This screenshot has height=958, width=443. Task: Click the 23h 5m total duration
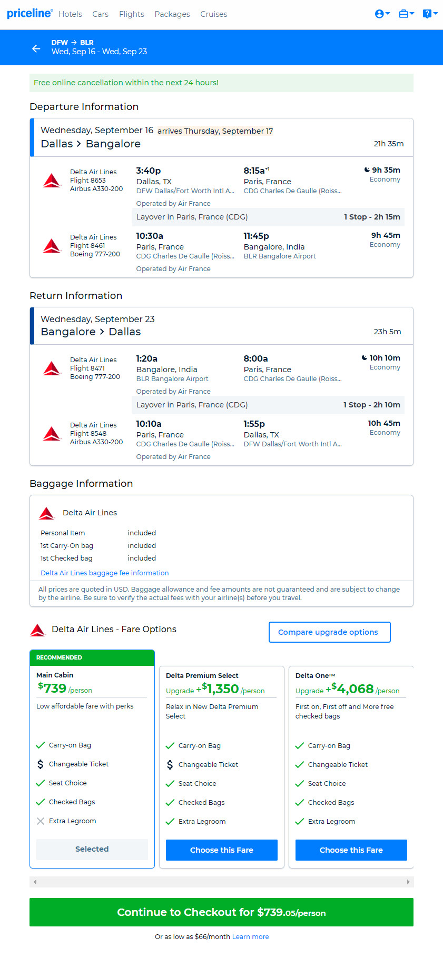[388, 332]
